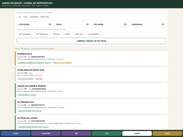Export with the CSV button

(107, 133)
